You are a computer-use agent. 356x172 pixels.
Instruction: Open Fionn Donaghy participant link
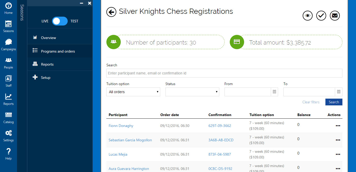pyautogui.click(x=121, y=126)
